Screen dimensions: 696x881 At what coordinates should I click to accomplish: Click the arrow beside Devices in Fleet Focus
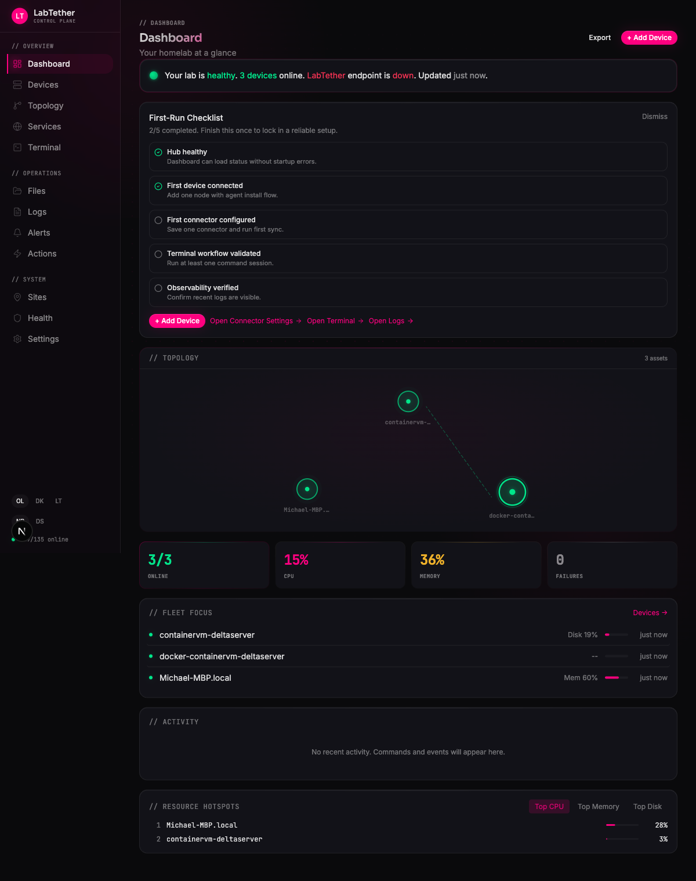(x=665, y=613)
